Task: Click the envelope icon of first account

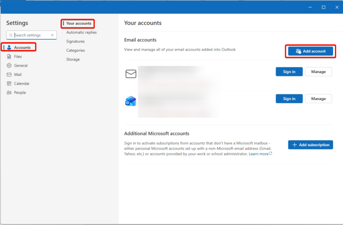Action: [131, 74]
